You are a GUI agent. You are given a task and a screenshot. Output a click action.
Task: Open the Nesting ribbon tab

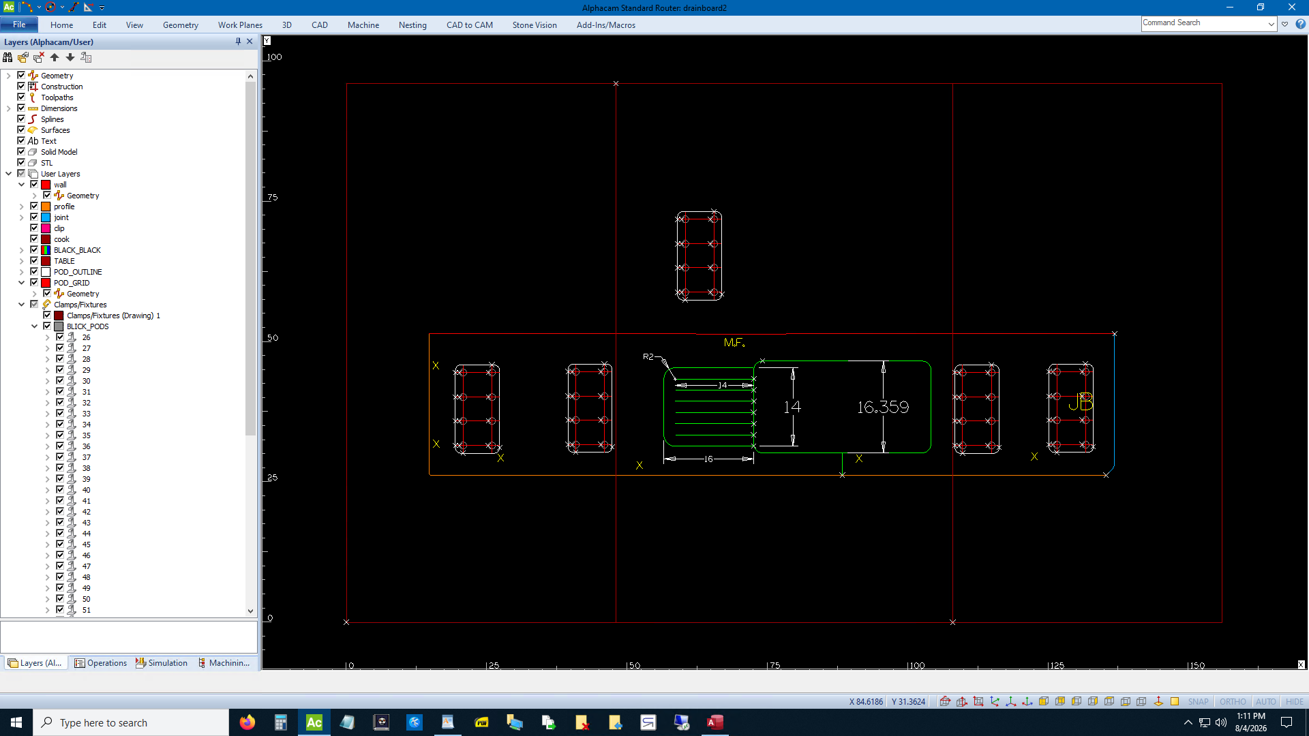coord(412,25)
